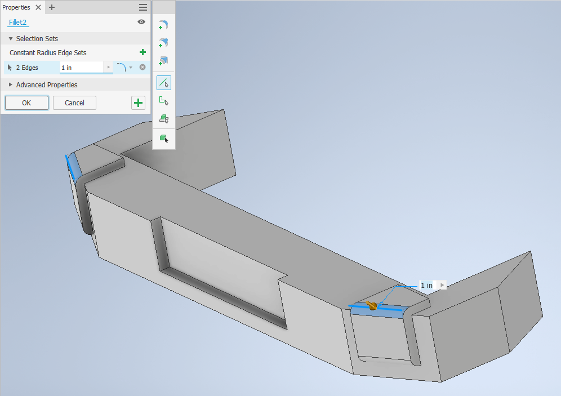The image size is (561, 396).
Task: Select Solids priority mode
Action: click(x=164, y=139)
